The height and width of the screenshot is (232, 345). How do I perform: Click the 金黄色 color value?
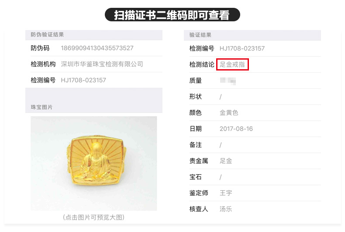pos(229,113)
